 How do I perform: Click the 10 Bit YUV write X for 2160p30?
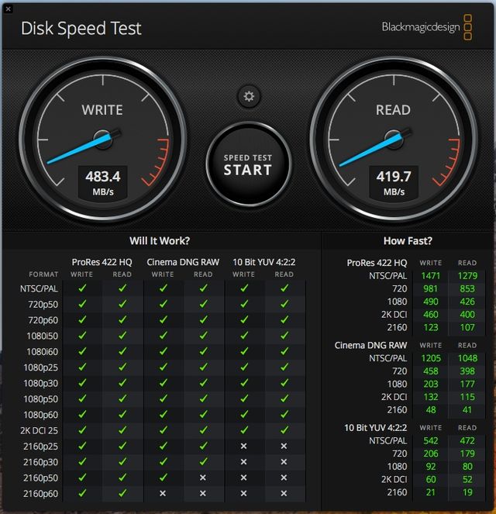pos(243,462)
